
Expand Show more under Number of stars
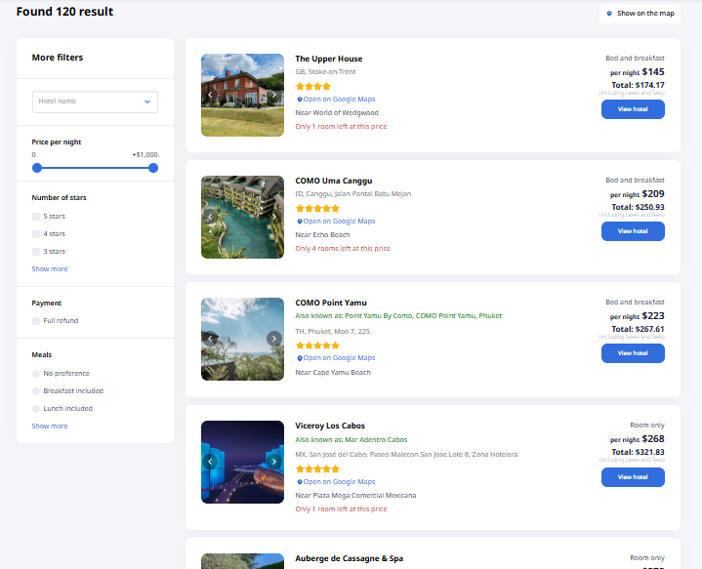50,269
